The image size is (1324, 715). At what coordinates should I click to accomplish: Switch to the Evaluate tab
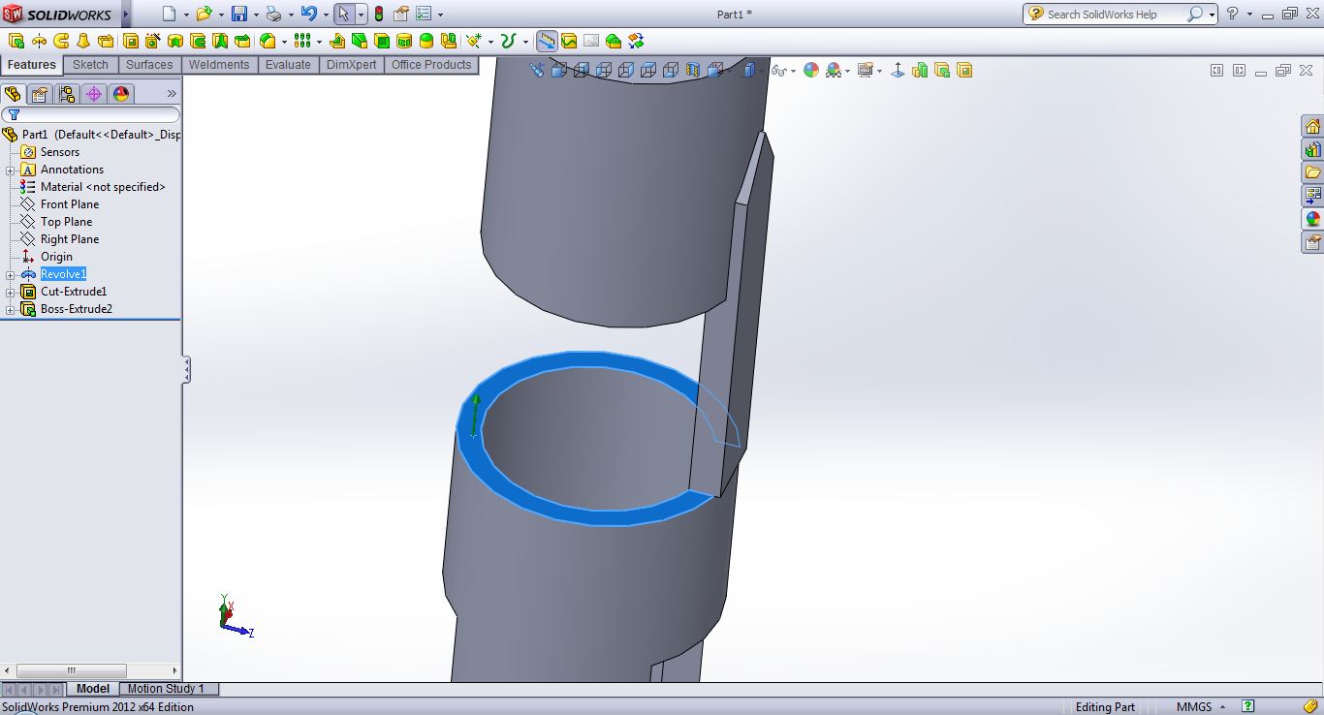point(288,65)
